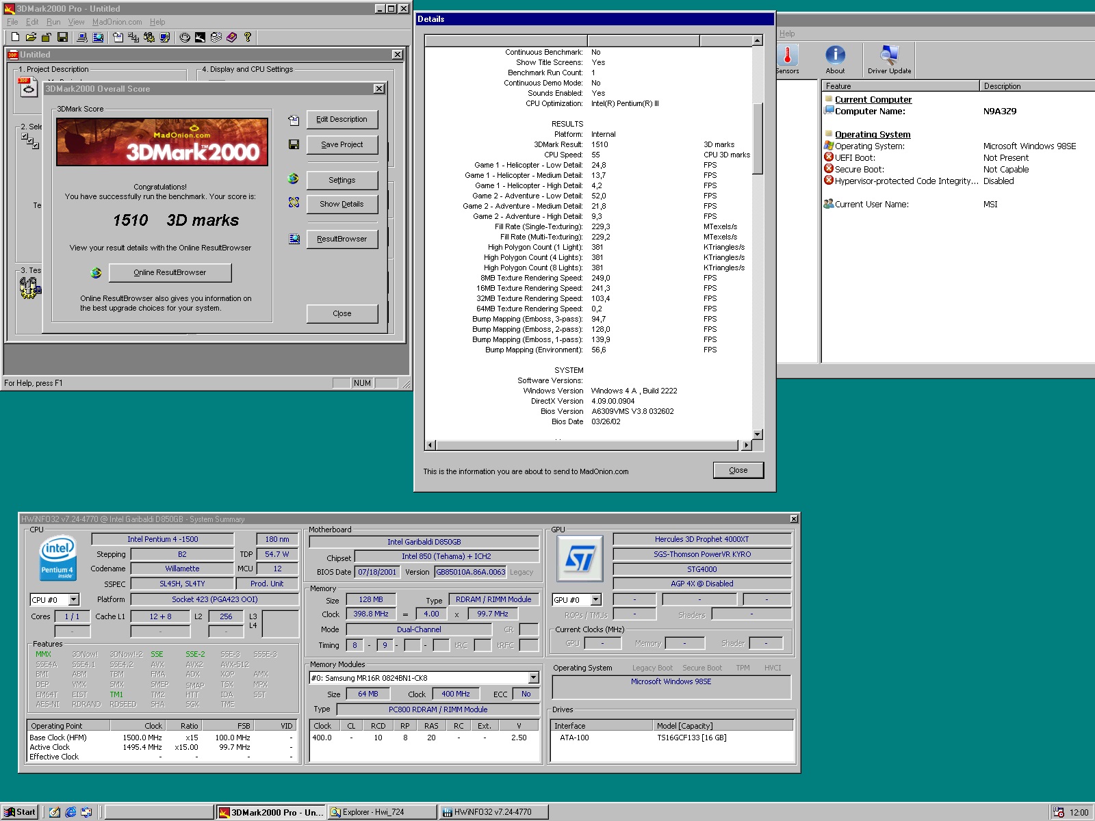Click the Hercules 3D Prophet 4000XT field
Screen dimensions: 1095x821
click(702, 539)
